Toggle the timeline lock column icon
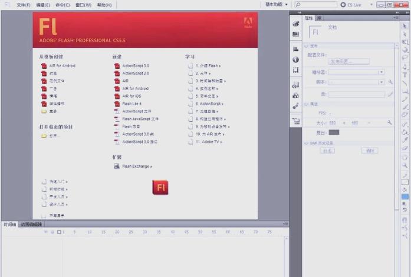Viewport: 411px width, 277px height. (52, 232)
